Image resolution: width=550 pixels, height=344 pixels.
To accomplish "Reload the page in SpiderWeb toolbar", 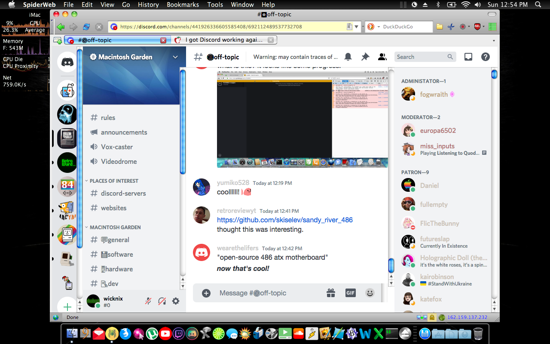I will [86, 27].
